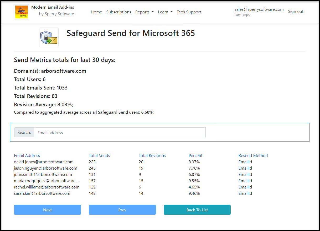The height and width of the screenshot is (231, 320).
Task: Click the Last Login label
Action: tap(242, 15)
